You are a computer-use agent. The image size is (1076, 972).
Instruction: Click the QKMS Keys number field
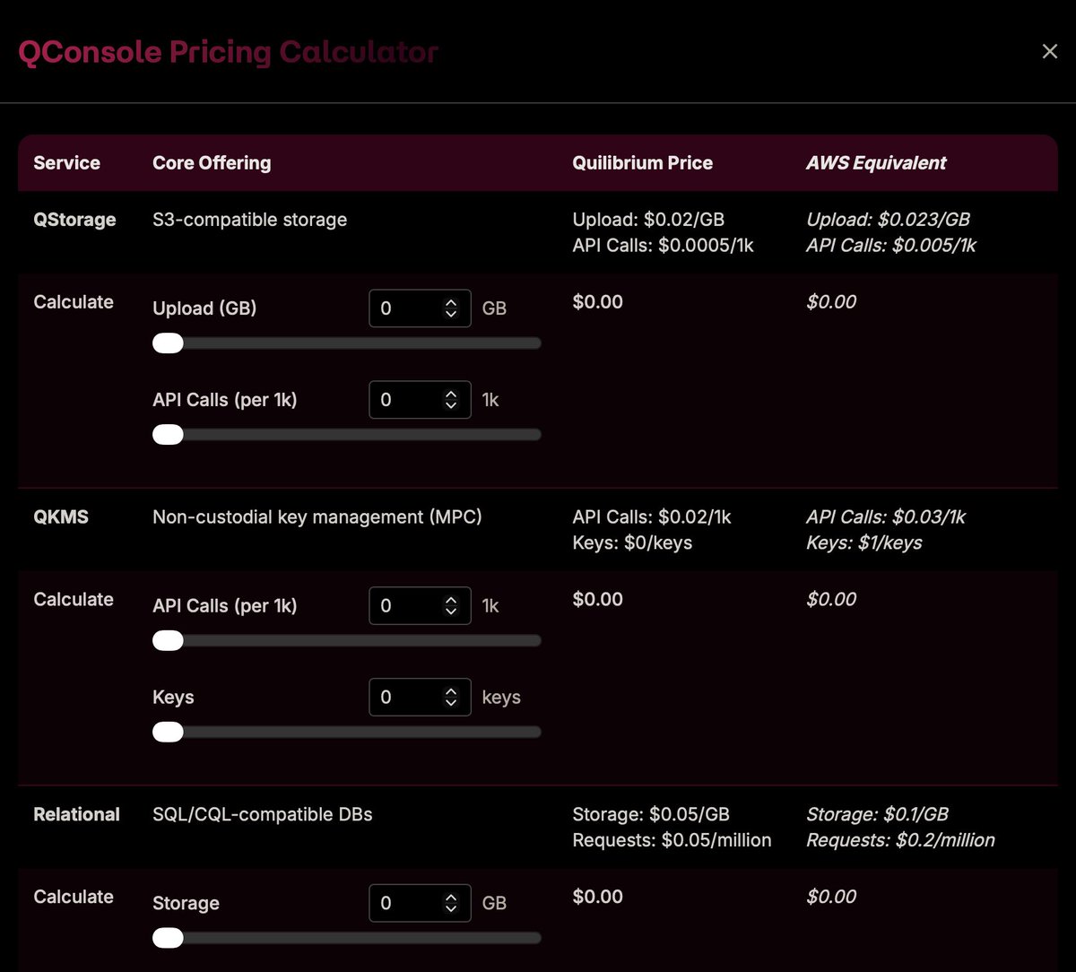tap(420, 698)
